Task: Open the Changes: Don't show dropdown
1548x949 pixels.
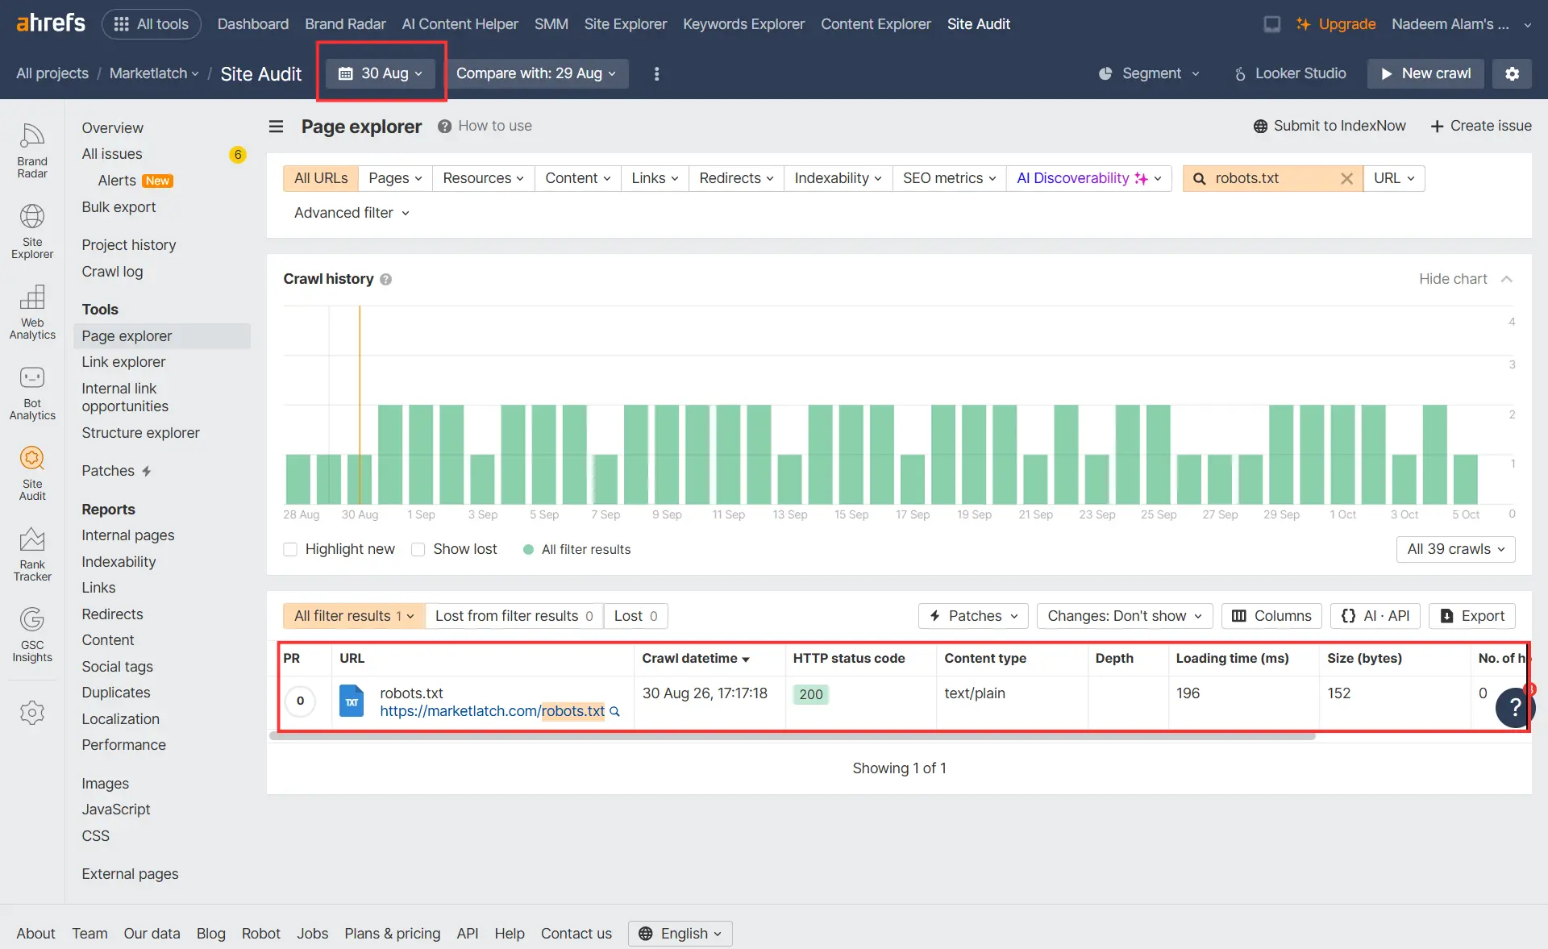Action: click(1125, 616)
